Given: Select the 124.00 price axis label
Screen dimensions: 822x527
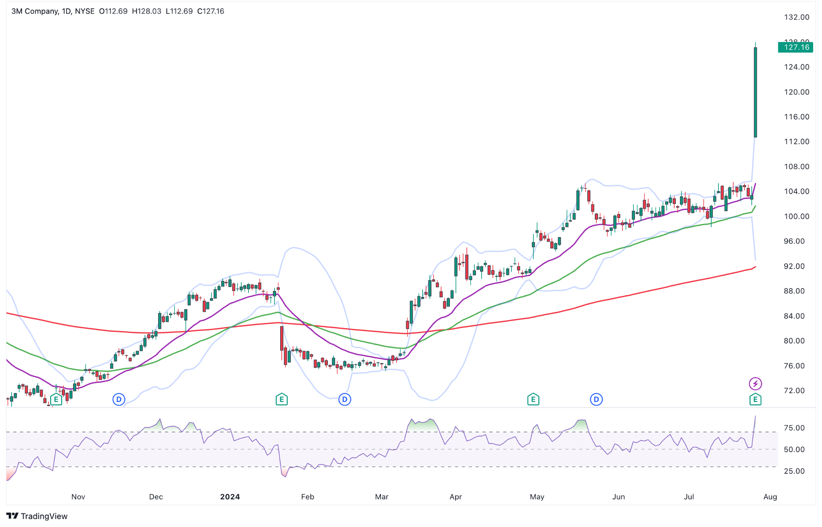Looking at the screenshot, I should coord(797,67).
